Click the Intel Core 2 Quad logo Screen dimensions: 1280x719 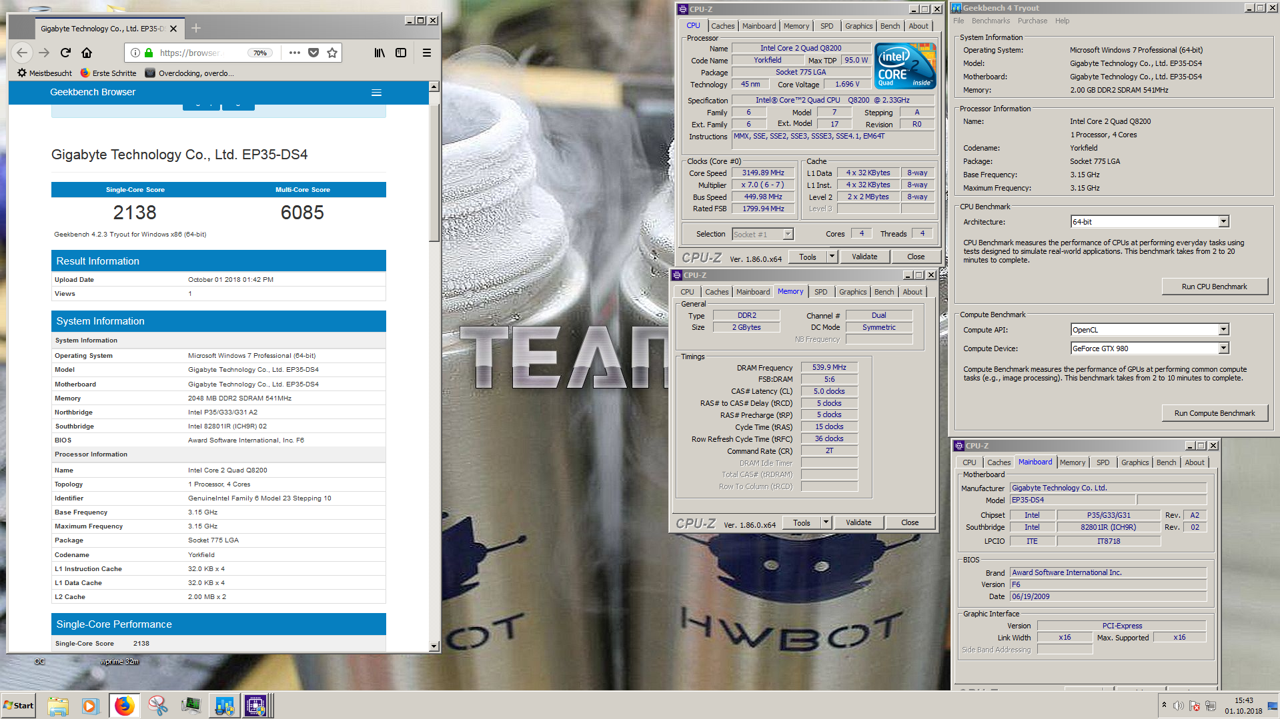tap(905, 65)
